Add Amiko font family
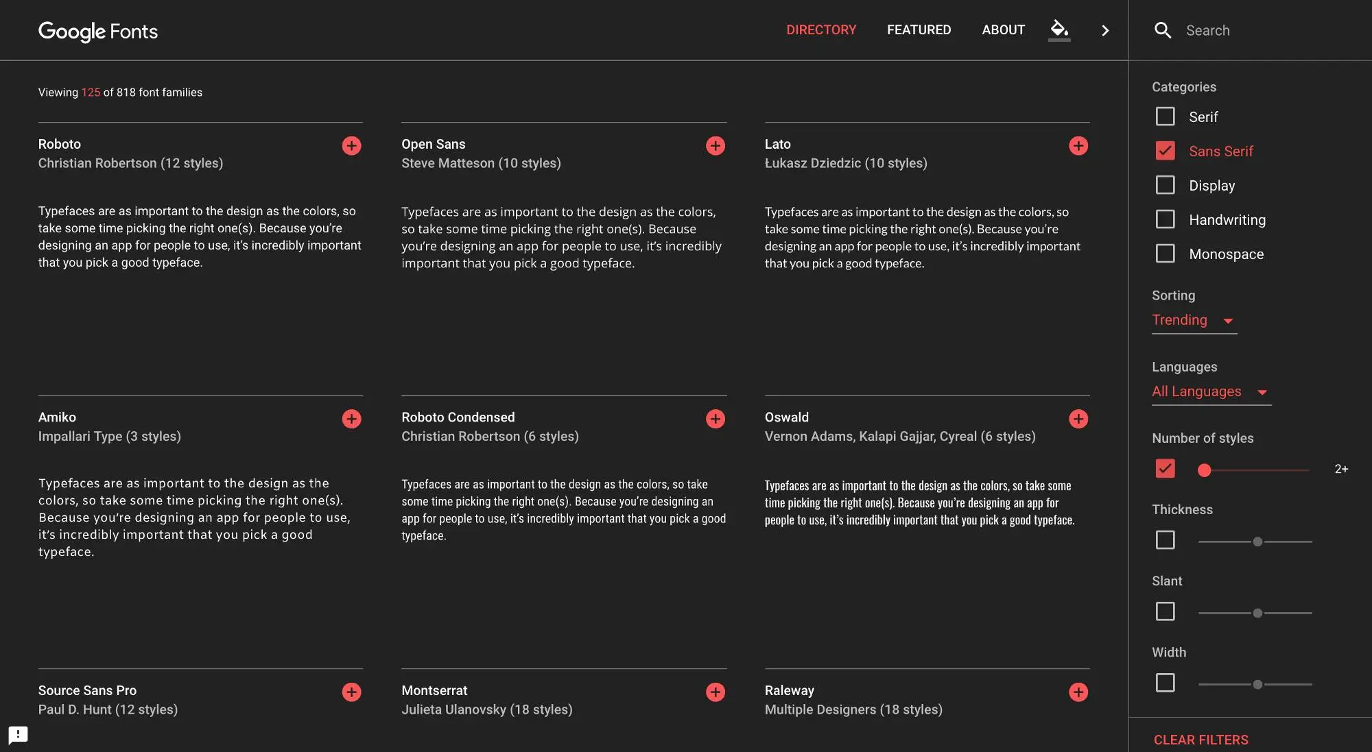1372x752 pixels. click(x=351, y=419)
